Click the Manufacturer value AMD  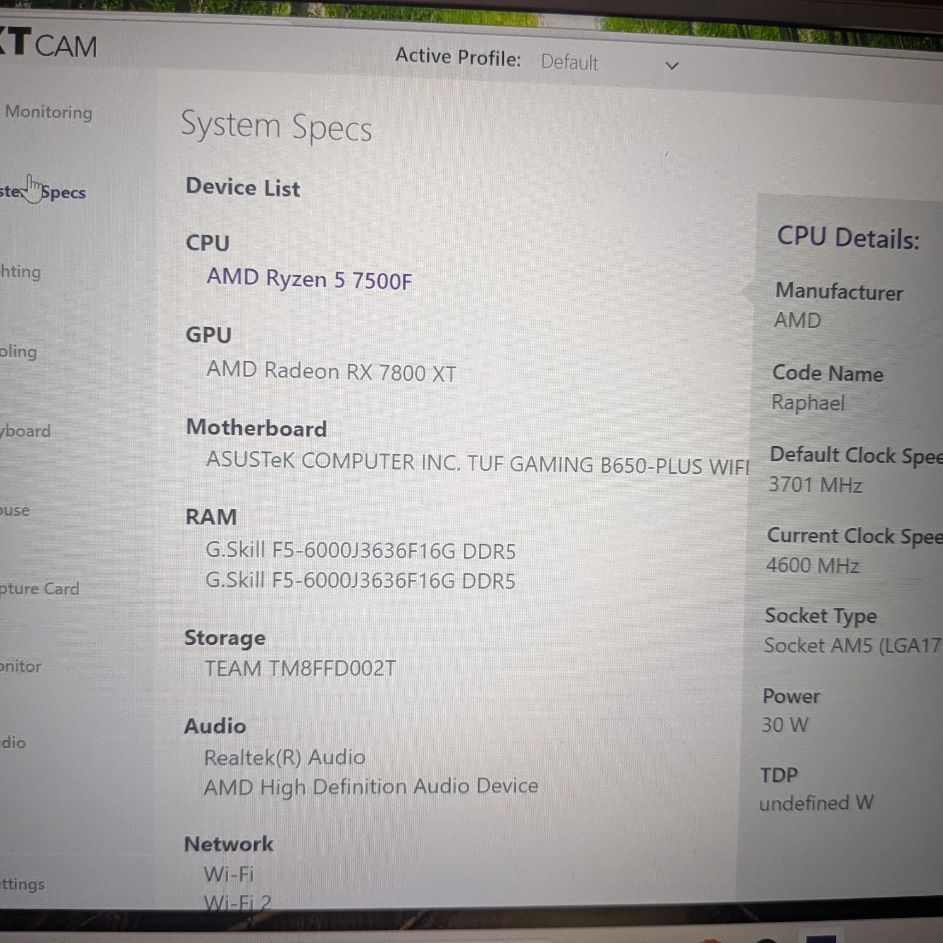797,320
